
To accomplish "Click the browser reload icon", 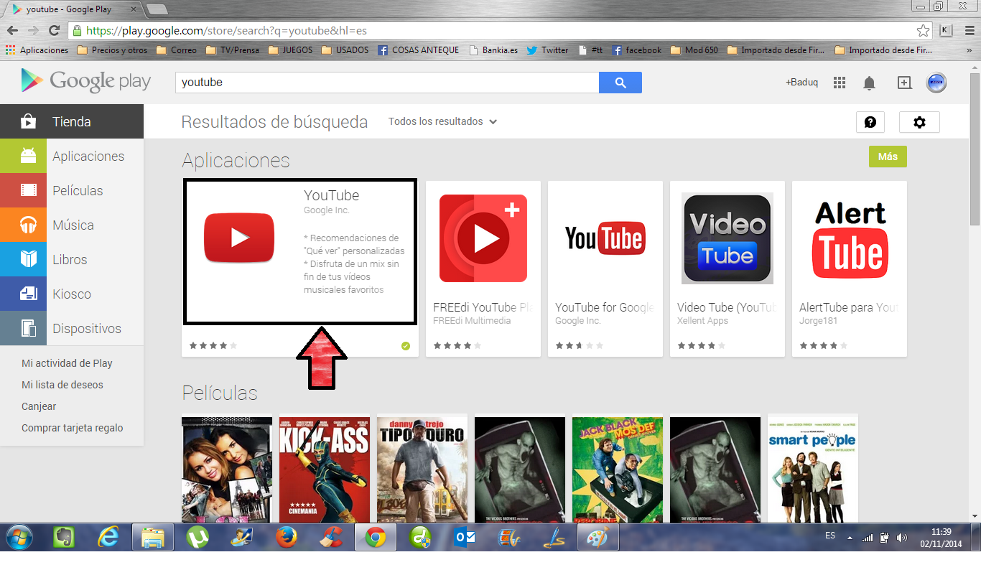I will pos(54,31).
